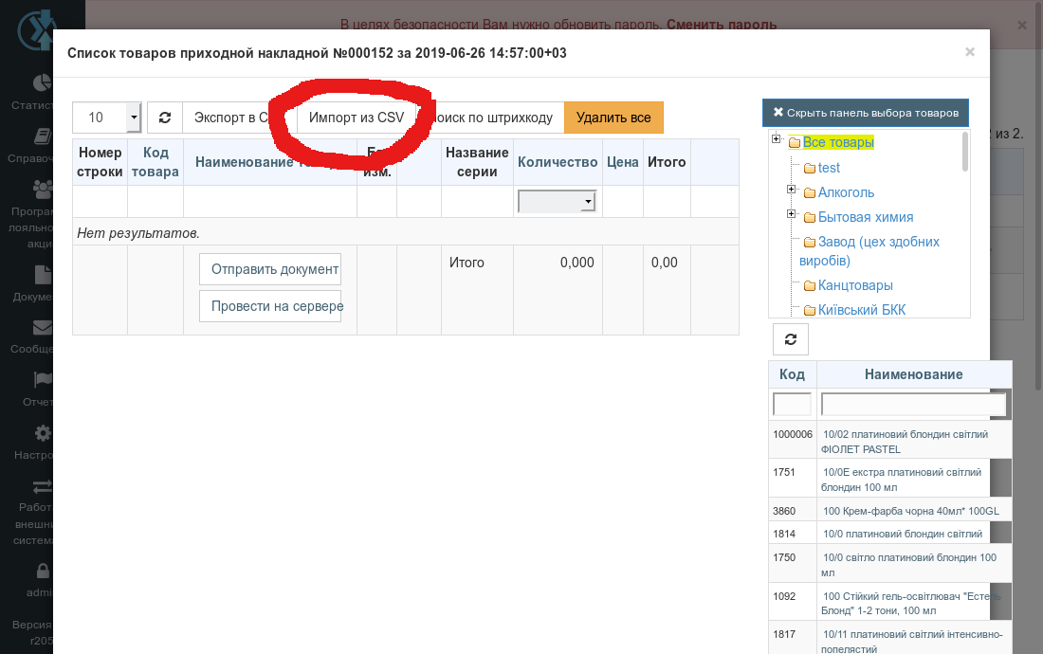Screen dimensions: 1043x654
Task: Expand the Бытовая химия category node
Action: tap(791, 214)
